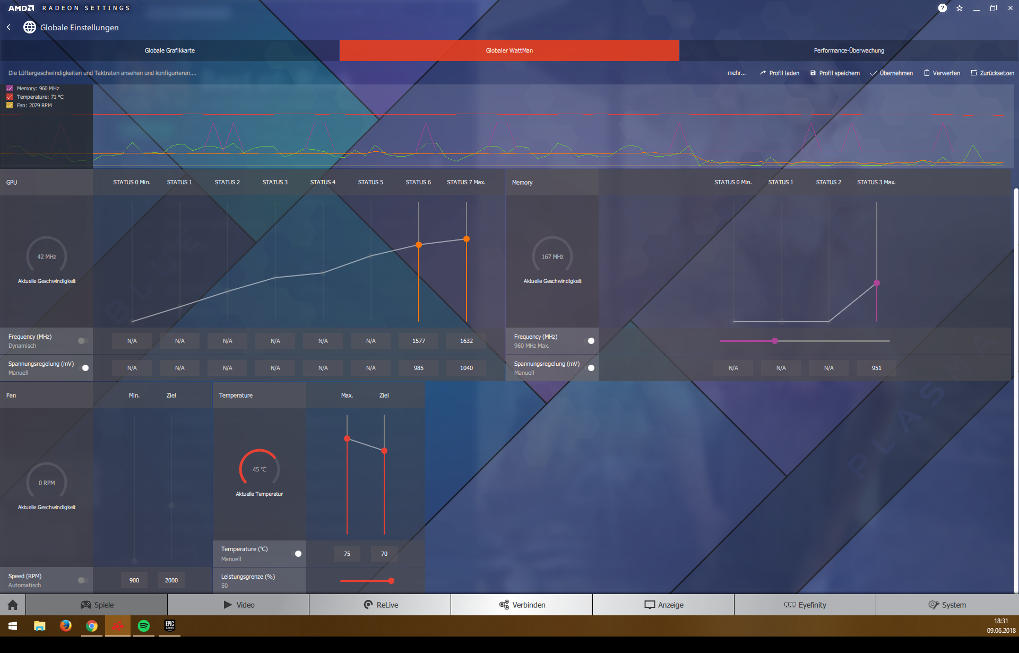Select the Globaler WattMan tab
The width and height of the screenshot is (1019, 653).
coord(509,50)
